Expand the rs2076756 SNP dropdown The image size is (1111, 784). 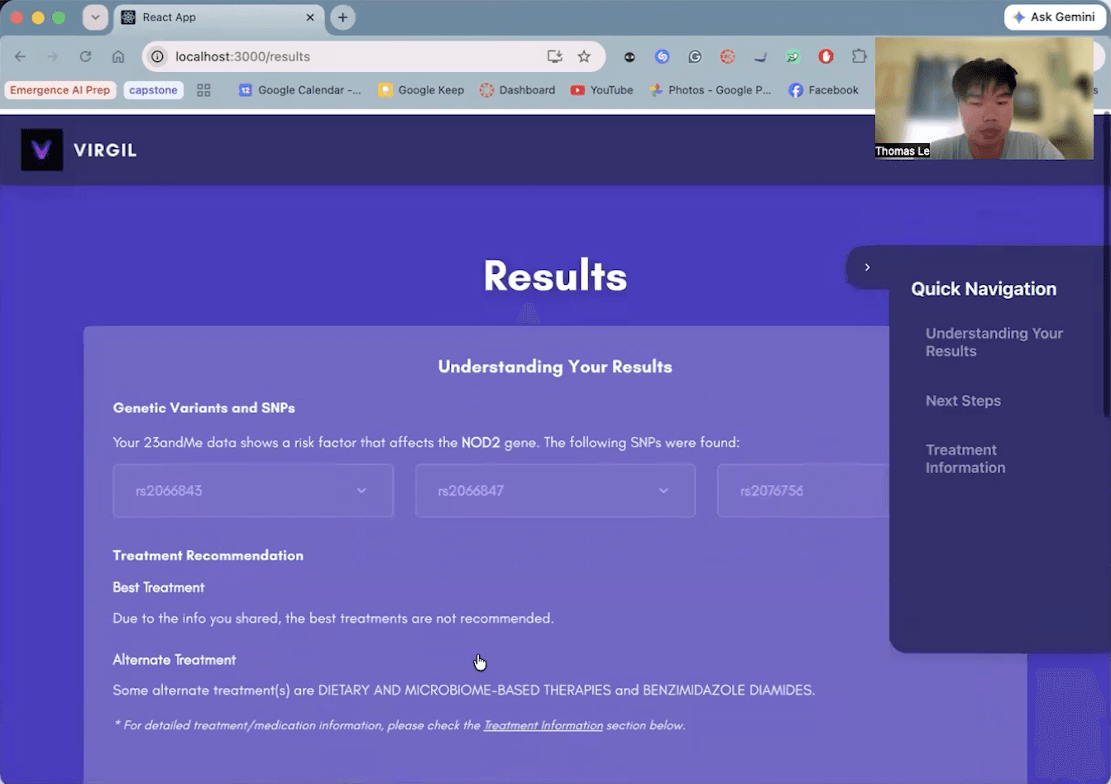tap(803, 491)
